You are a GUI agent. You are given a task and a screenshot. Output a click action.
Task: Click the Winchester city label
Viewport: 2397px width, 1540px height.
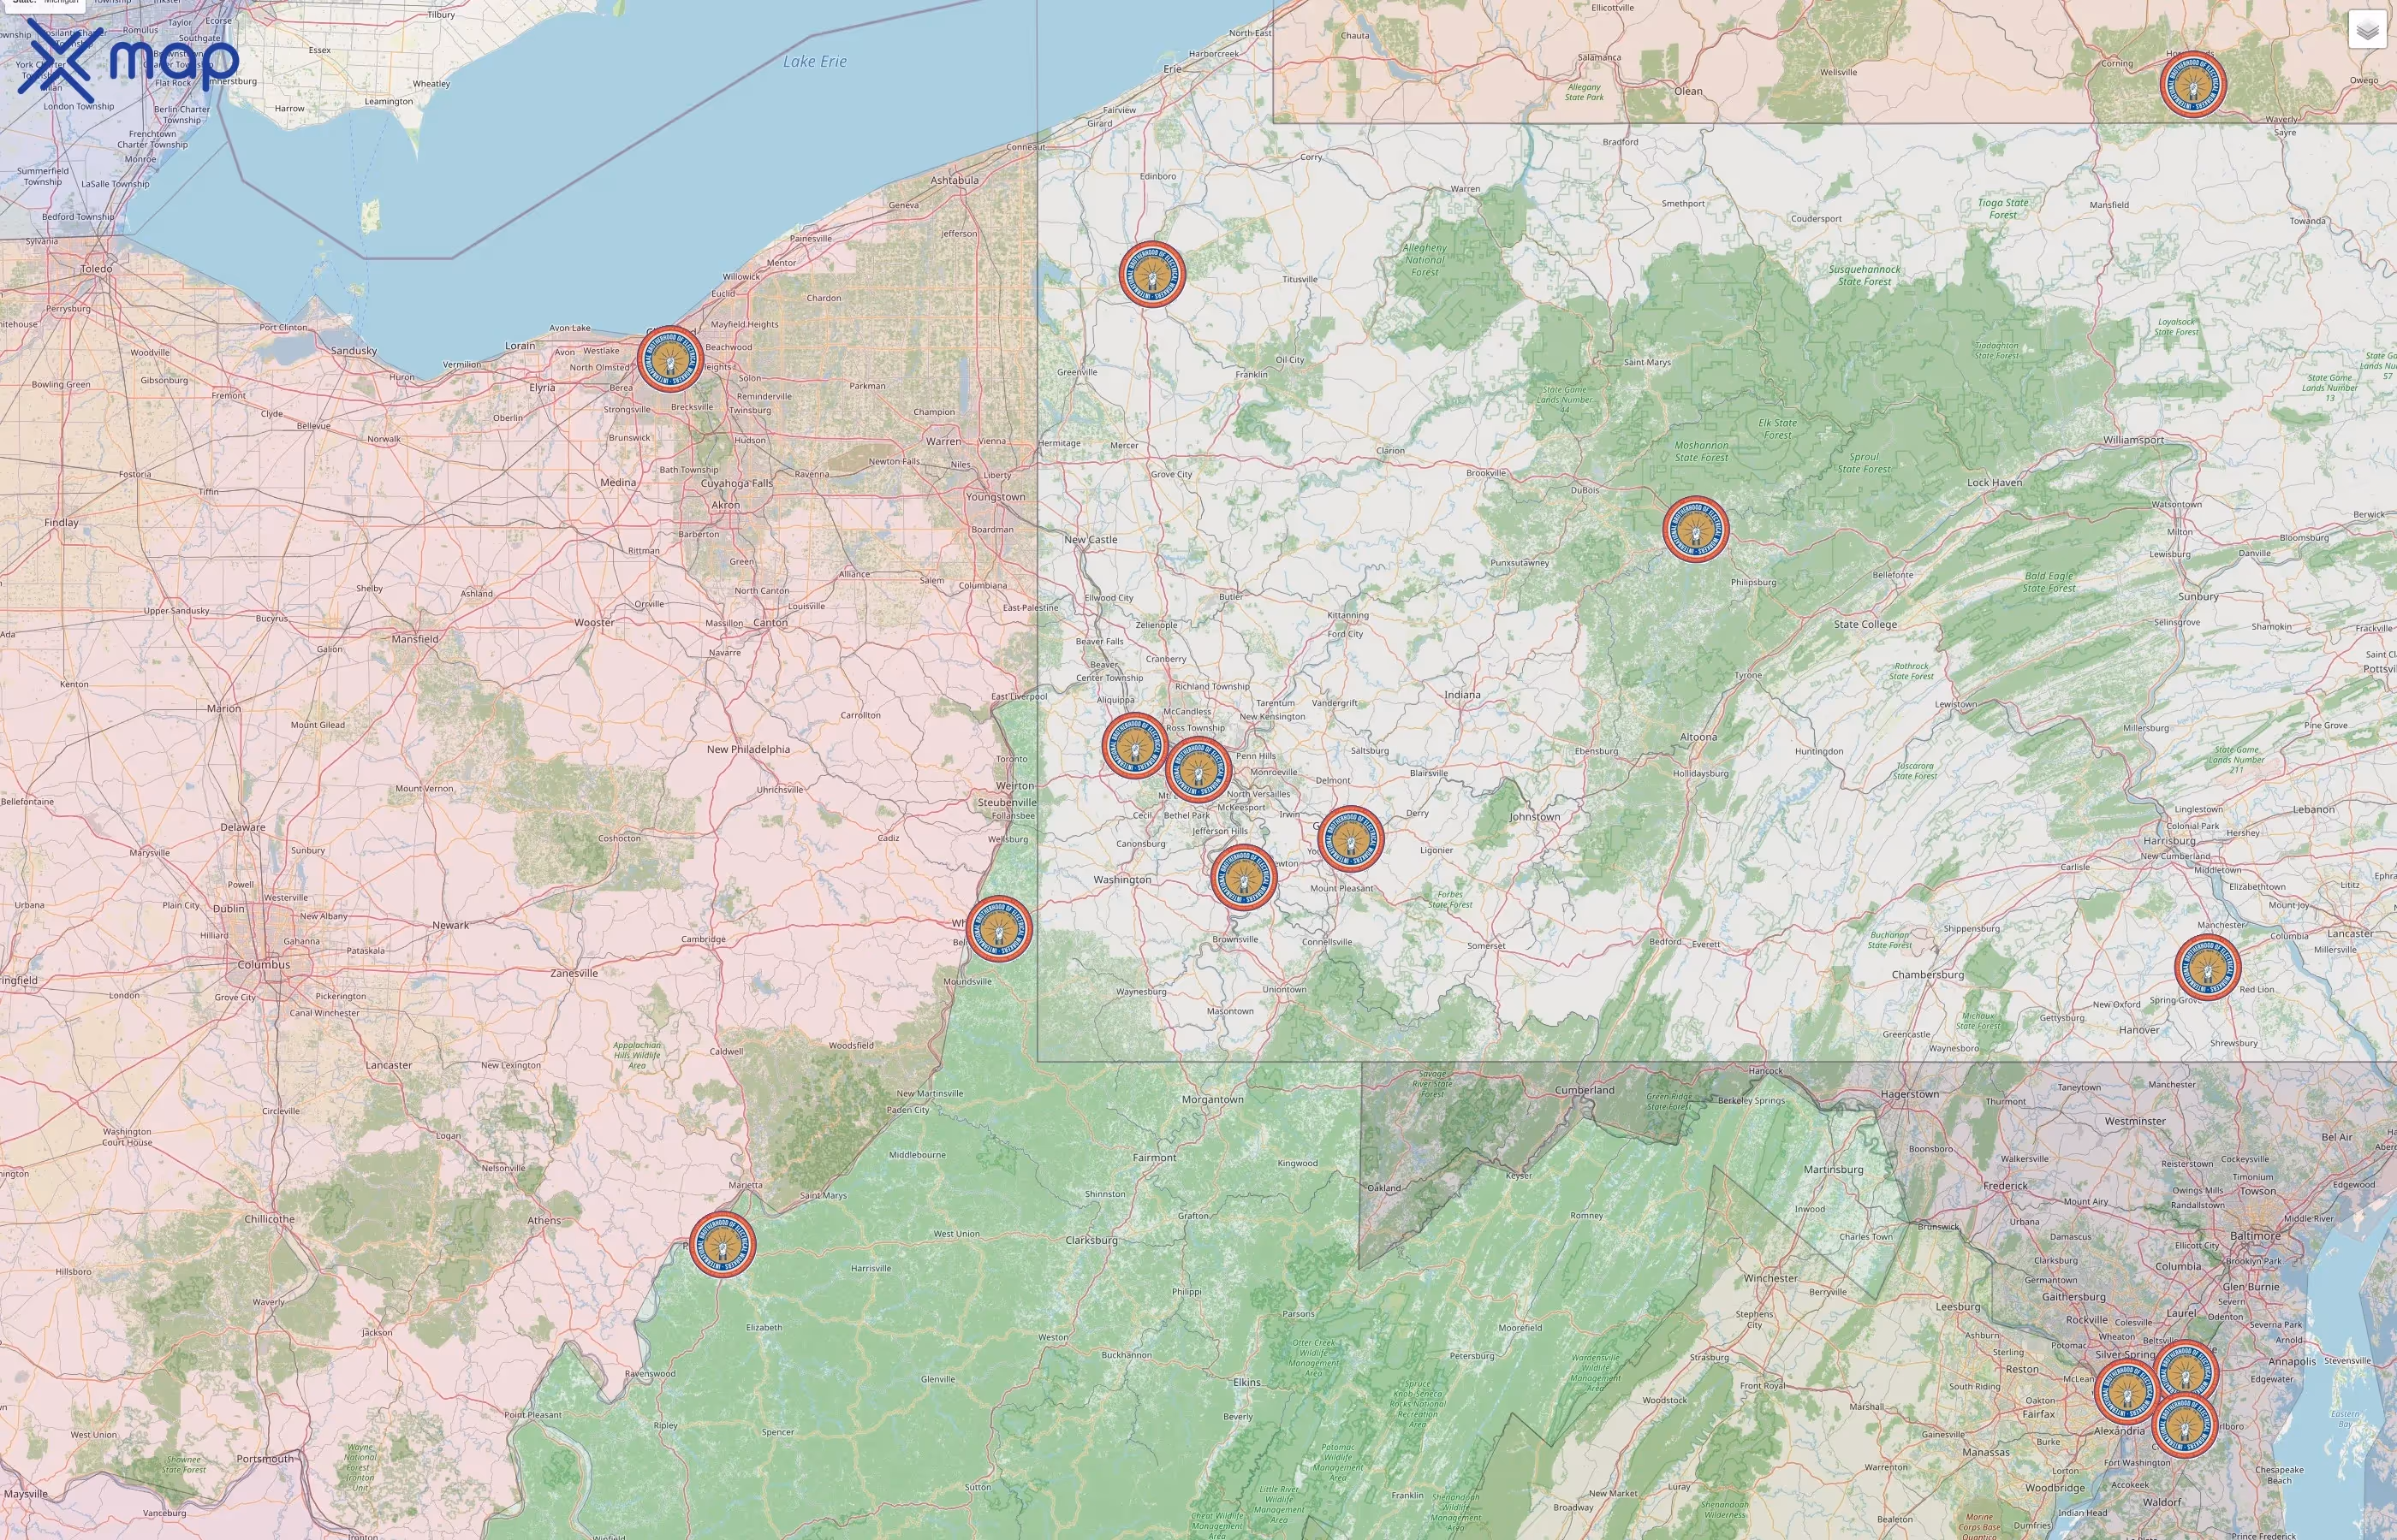1769,1278
